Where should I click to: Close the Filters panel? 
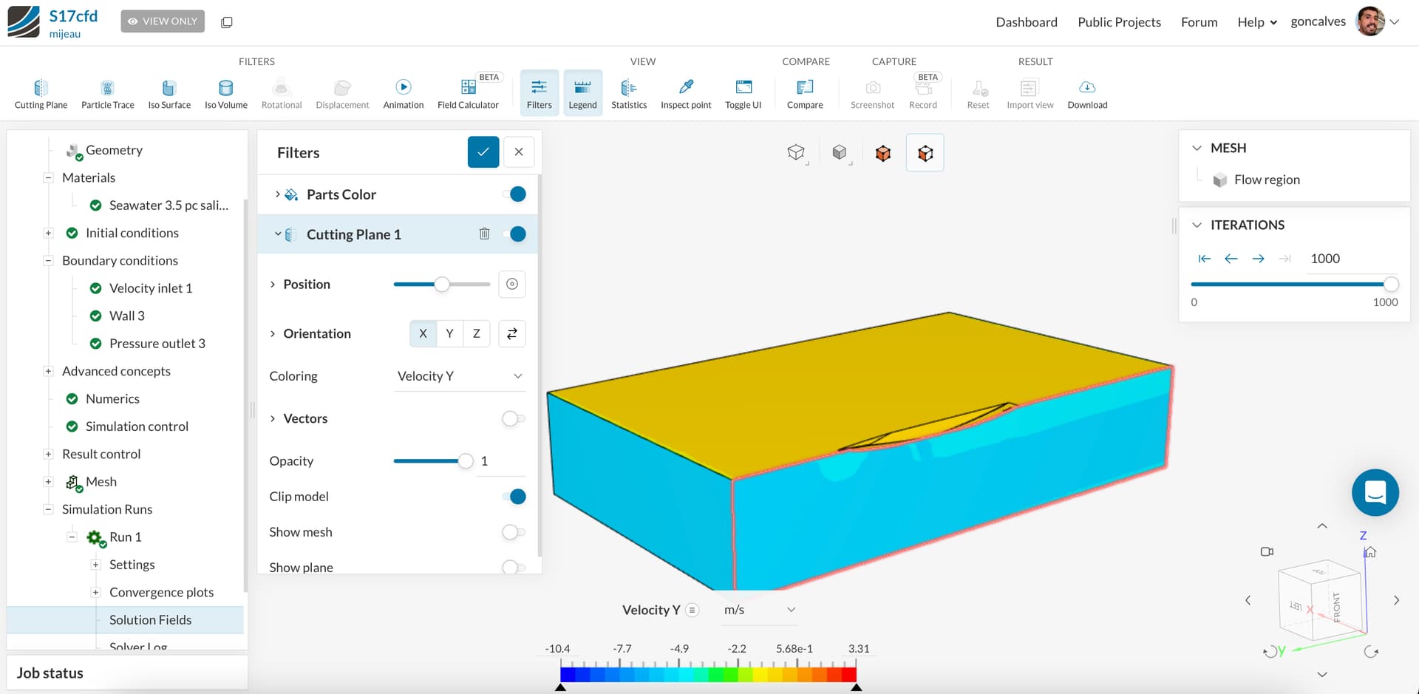tap(519, 152)
